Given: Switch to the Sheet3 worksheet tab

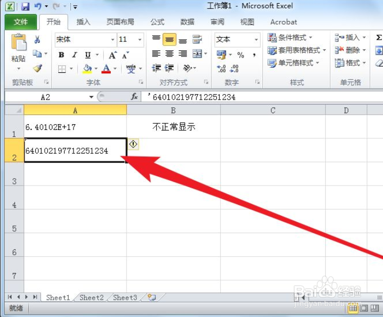Looking at the screenshot, I should 125,298.
